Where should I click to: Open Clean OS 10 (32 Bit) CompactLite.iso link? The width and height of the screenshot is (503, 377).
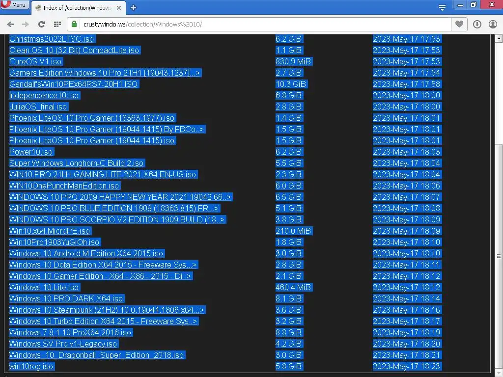(74, 51)
